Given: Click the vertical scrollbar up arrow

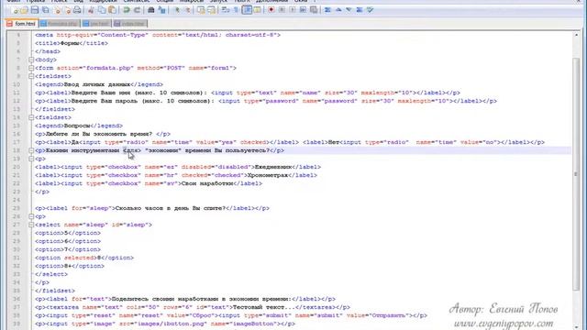Looking at the screenshot, I should click(576, 35).
